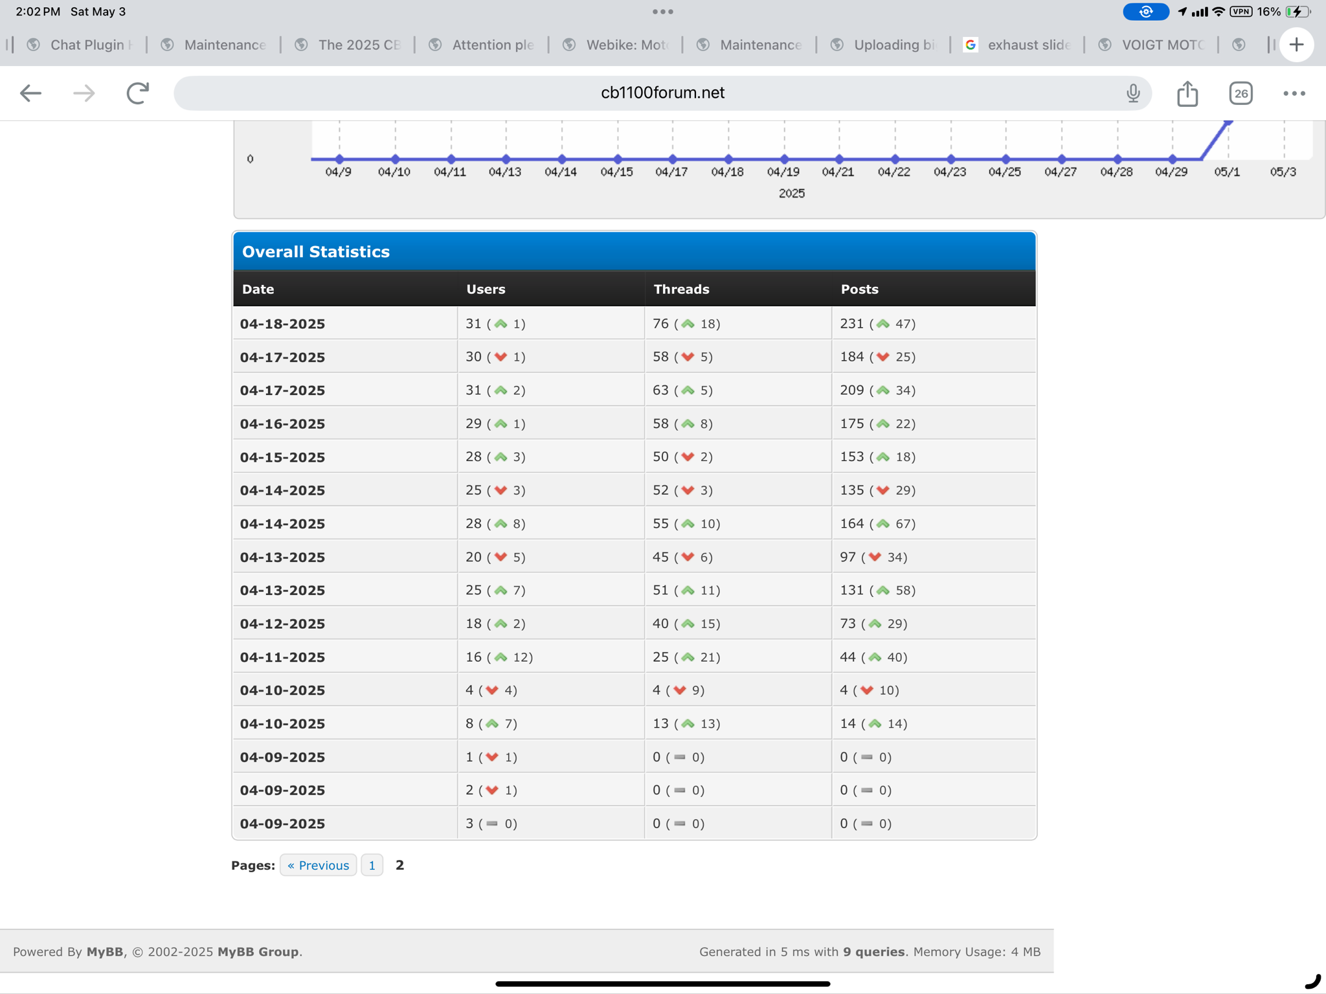Click the MyBB link in the footer

pos(104,952)
